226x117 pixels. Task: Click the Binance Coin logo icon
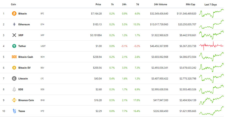(14, 100)
